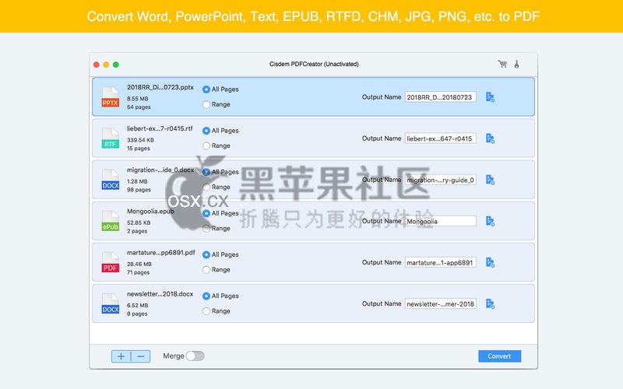
Task: Click the DOCX icon of newsletter file
Action: (x=110, y=303)
